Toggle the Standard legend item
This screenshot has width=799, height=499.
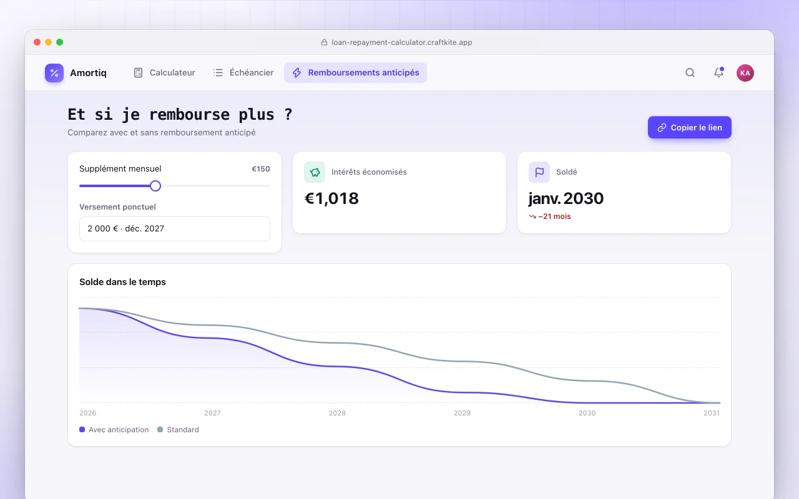[x=178, y=430]
